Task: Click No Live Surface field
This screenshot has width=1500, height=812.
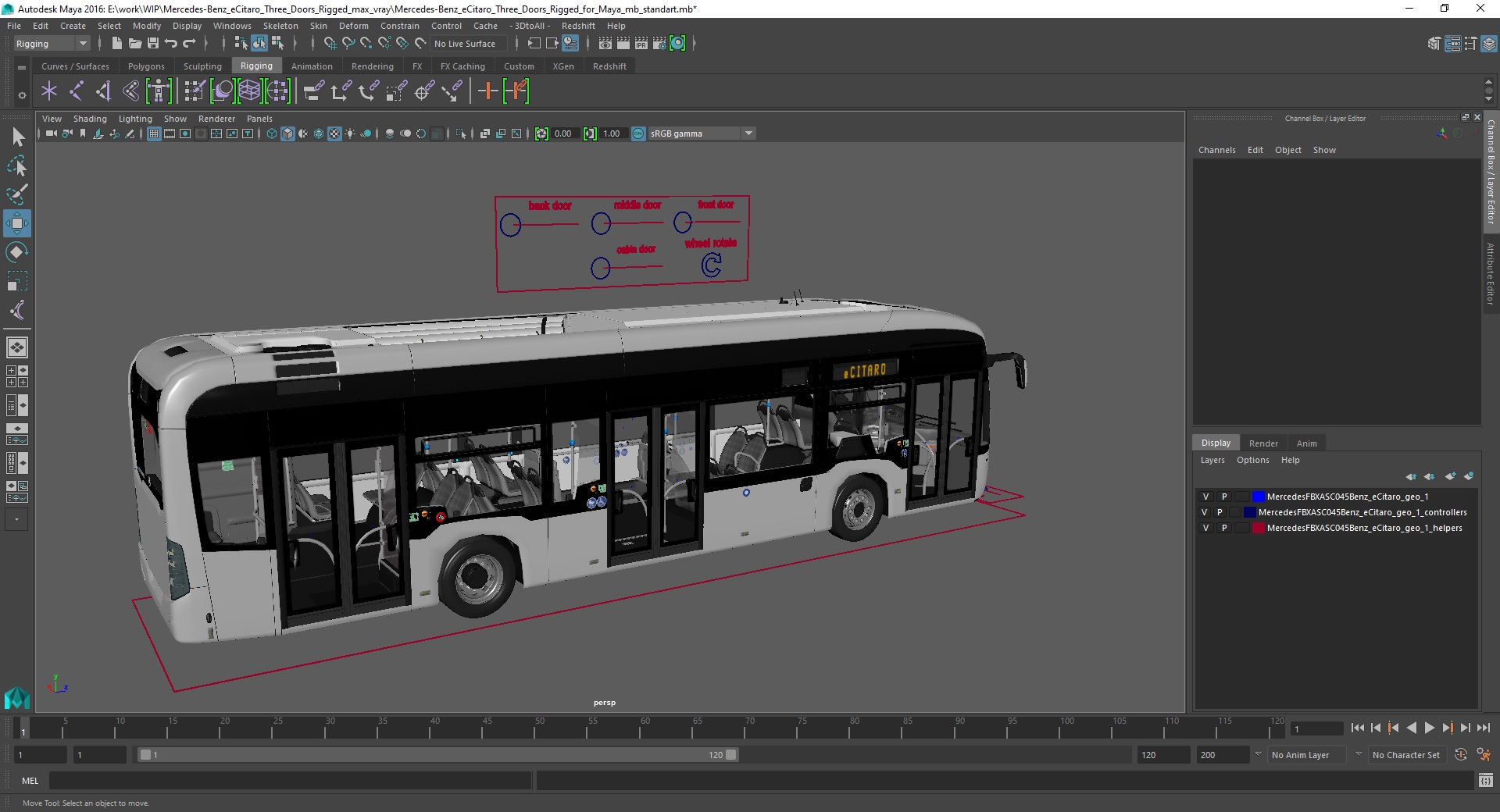Action: coord(469,44)
